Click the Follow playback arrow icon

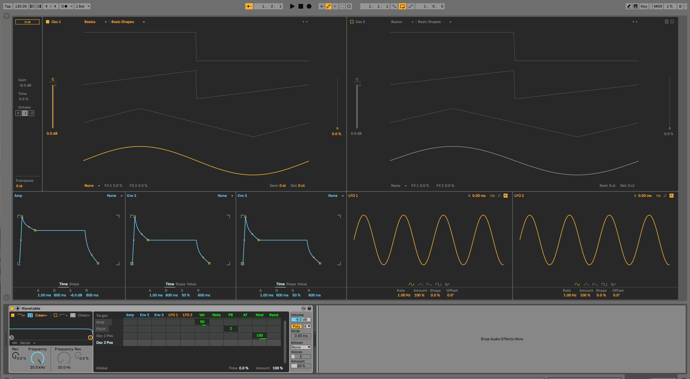[x=249, y=6]
